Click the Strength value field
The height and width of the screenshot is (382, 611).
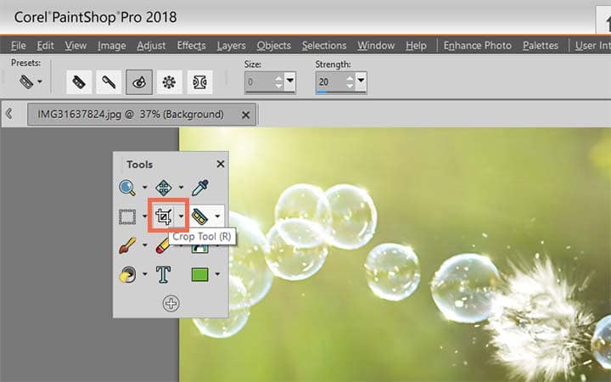pyautogui.click(x=330, y=81)
